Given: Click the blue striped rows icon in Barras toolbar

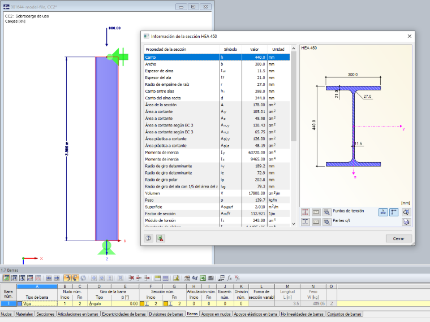Looking at the screenshot, I should pos(165,278).
